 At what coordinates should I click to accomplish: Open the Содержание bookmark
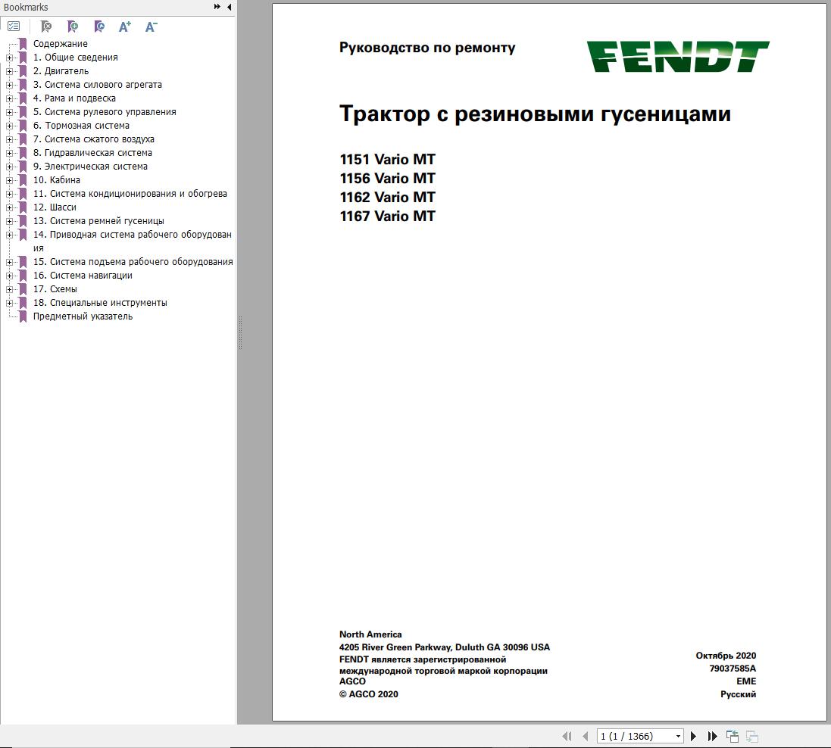61,44
